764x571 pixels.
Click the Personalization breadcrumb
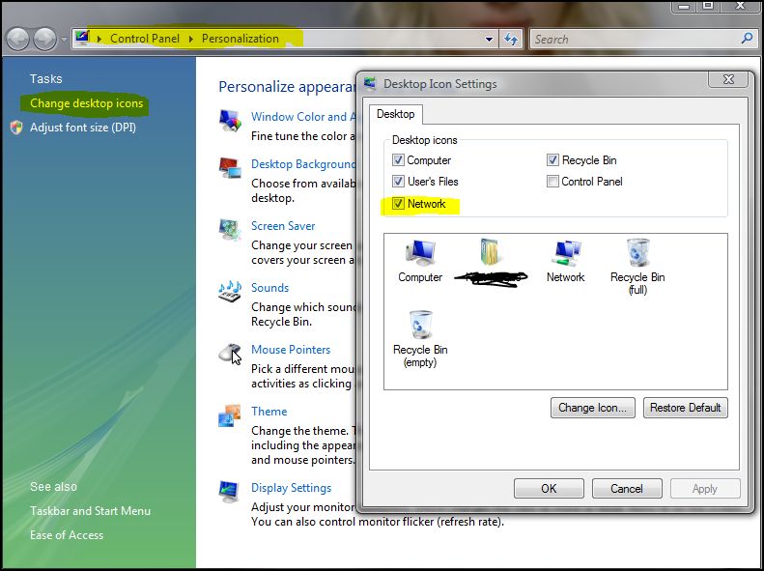pos(241,39)
